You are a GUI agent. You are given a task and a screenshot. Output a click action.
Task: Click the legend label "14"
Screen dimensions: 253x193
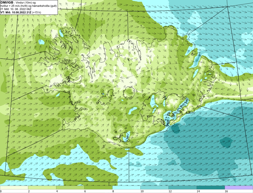[198, 191]
